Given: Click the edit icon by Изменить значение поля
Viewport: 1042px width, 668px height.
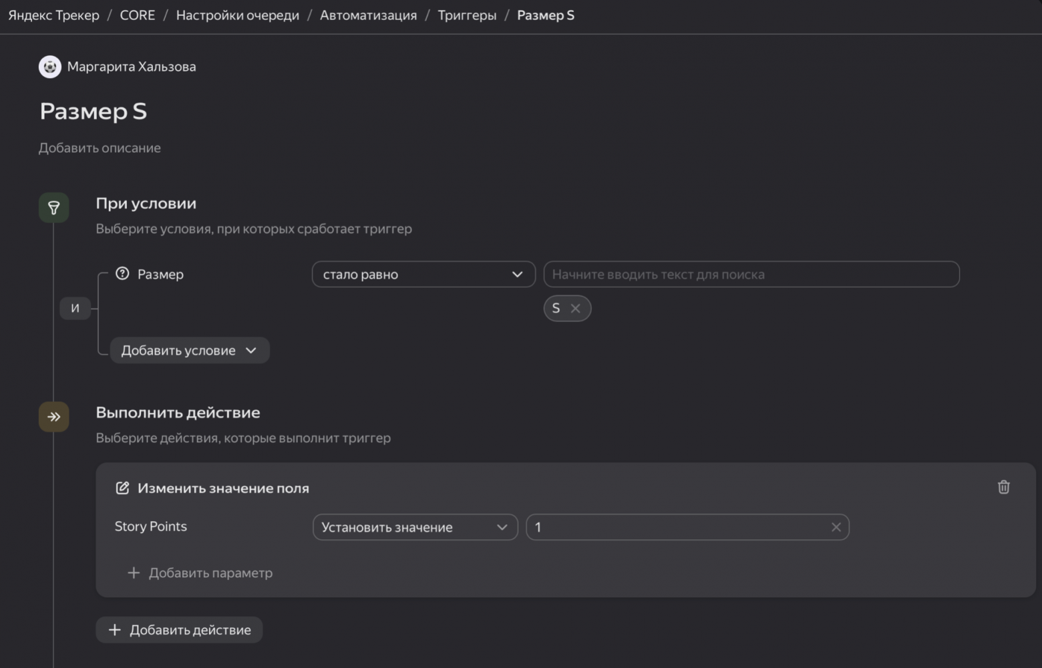Looking at the screenshot, I should (x=122, y=488).
